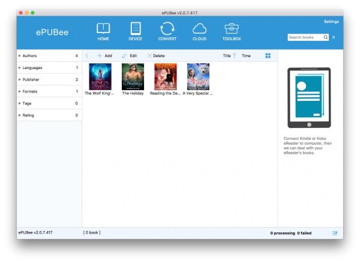Click the eReader tablet illustration
The width and height of the screenshot is (360, 263).
[309, 98]
